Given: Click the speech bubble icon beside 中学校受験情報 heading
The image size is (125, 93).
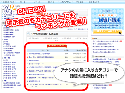Looking at the screenshot, I should (x=28, y=33).
